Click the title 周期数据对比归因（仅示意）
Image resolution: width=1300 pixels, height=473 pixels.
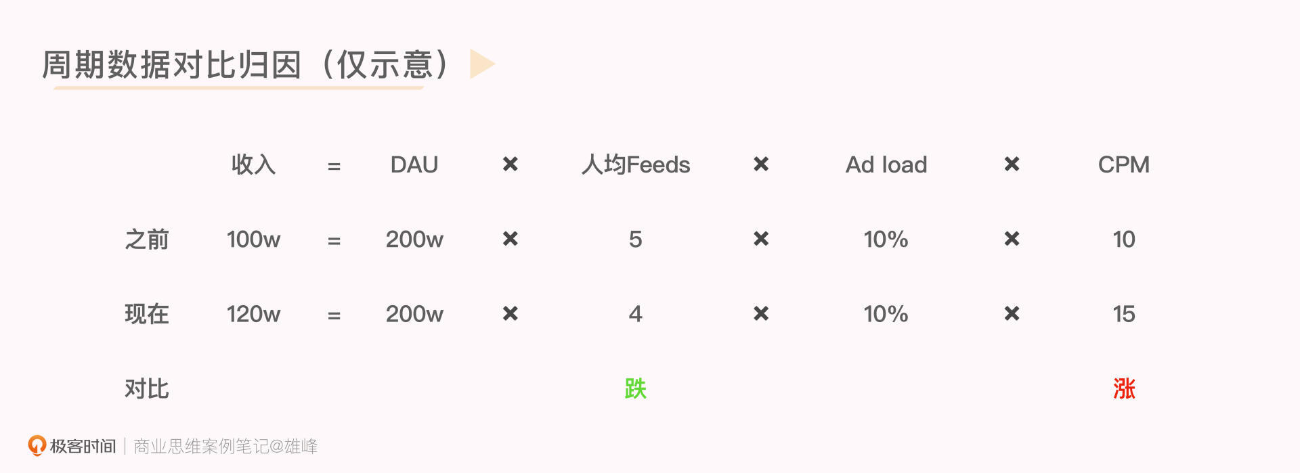click(x=245, y=65)
